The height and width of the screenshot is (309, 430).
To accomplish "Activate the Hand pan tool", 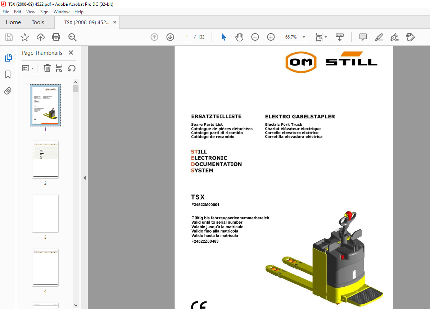I will 239,37.
